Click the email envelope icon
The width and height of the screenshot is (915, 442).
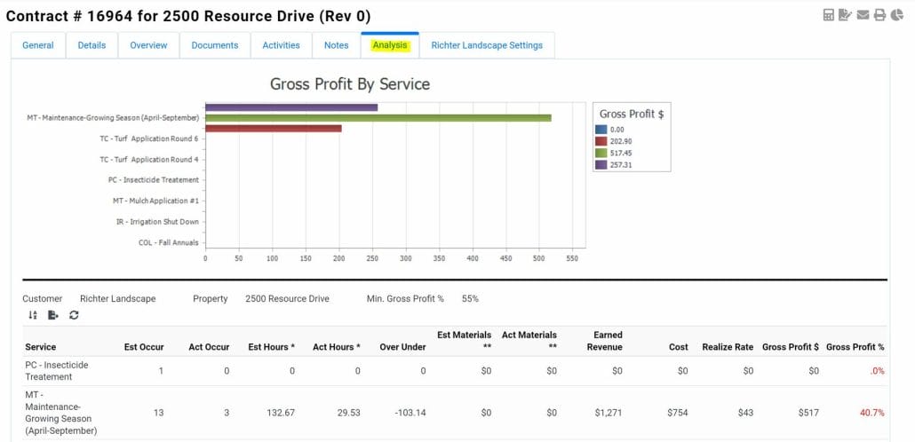pos(863,15)
